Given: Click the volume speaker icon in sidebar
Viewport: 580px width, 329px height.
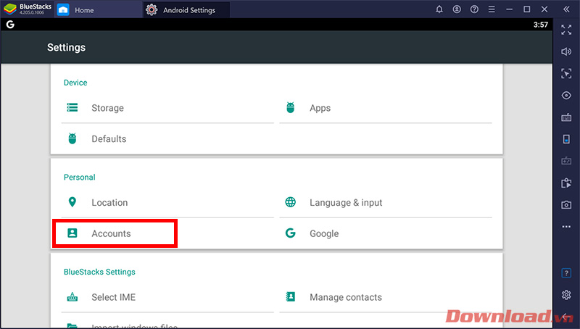Looking at the screenshot, I should [x=566, y=51].
